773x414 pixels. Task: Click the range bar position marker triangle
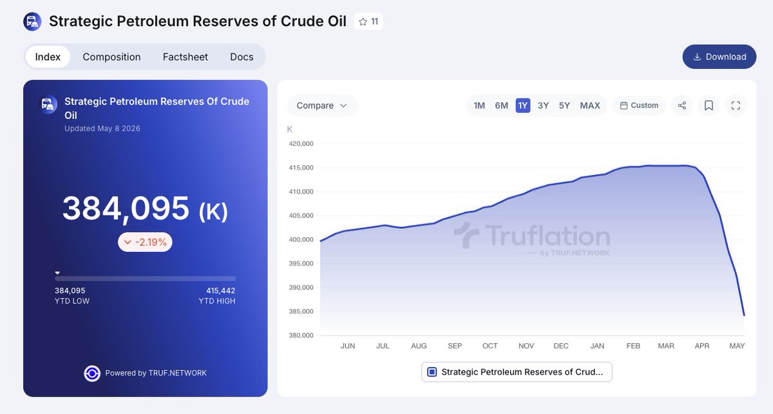pyautogui.click(x=57, y=273)
